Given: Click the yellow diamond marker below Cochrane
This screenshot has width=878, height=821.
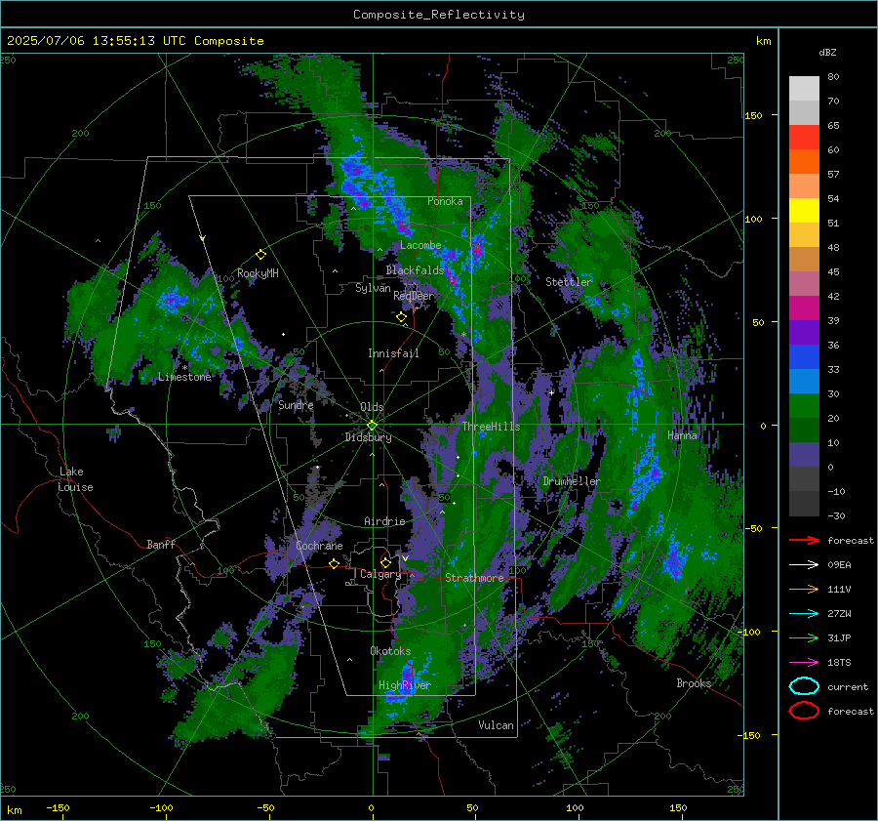Looking at the screenshot, I should coord(334,563).
